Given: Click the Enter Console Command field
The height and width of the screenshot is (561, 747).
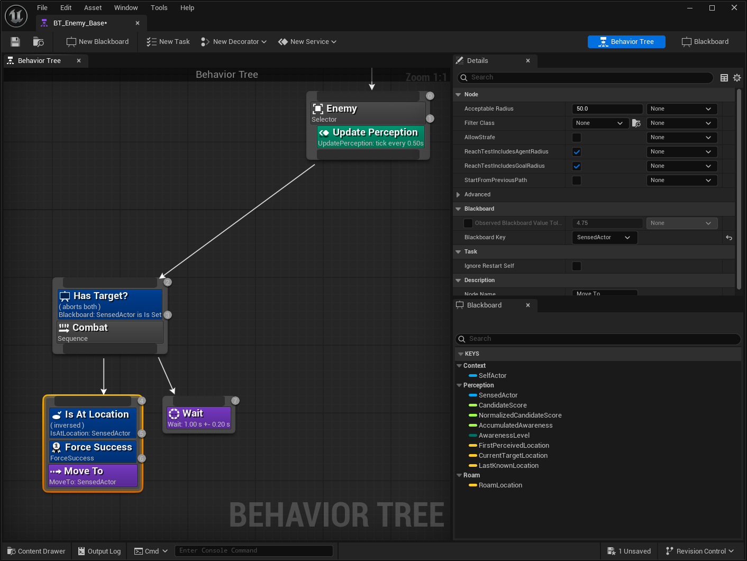Looking at the screenshot, I should coord(254,550).
